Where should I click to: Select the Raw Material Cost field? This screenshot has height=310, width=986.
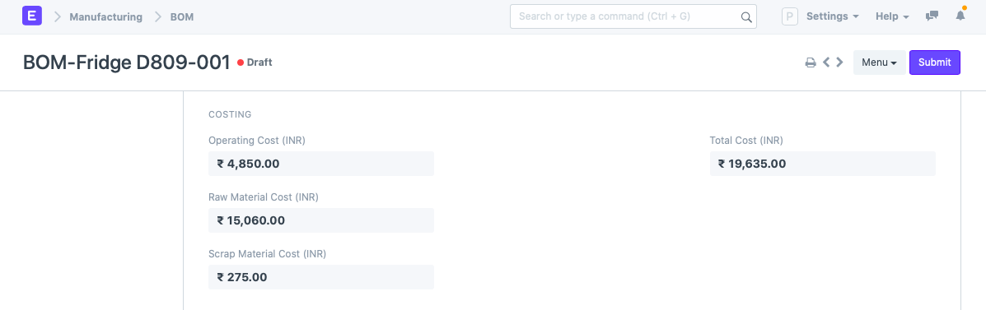pyautogui.click(x=320, y=220)
